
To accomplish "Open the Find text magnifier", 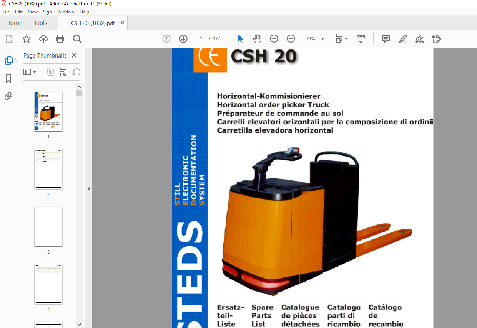I will click(x=77, y=39).
